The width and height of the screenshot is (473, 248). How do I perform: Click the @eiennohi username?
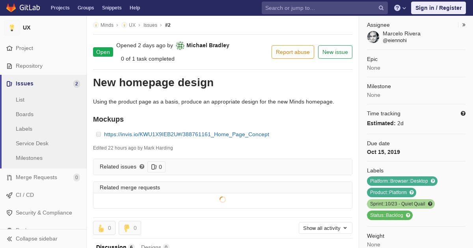(x=395, y=41)
